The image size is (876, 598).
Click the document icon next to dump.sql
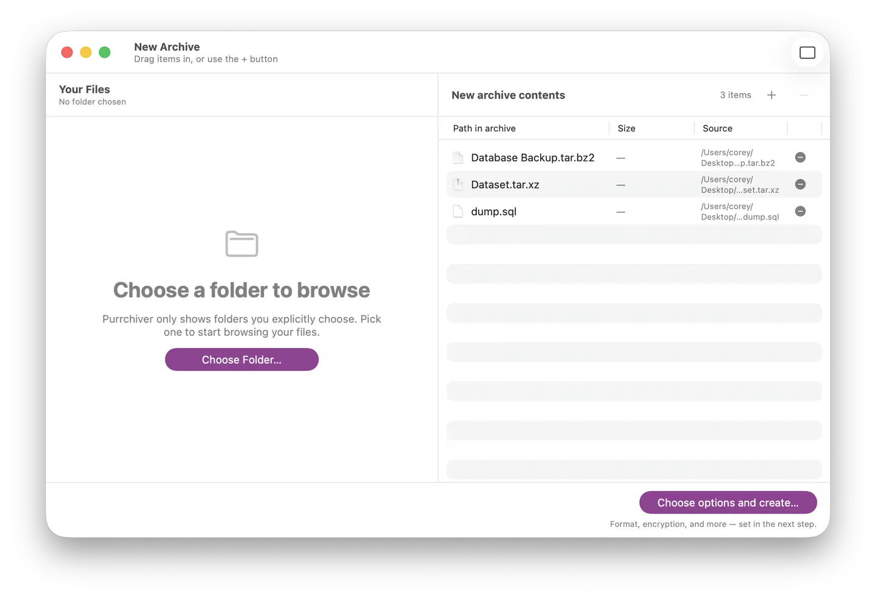(x=458, y=211)
